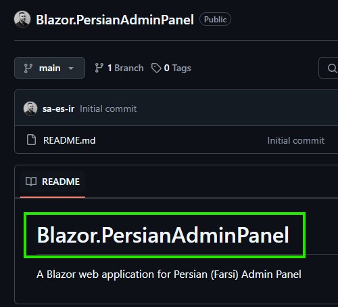338x307 pixels.
Task: Open the main branch selector dropdown
Action: [x=49, y=68]
